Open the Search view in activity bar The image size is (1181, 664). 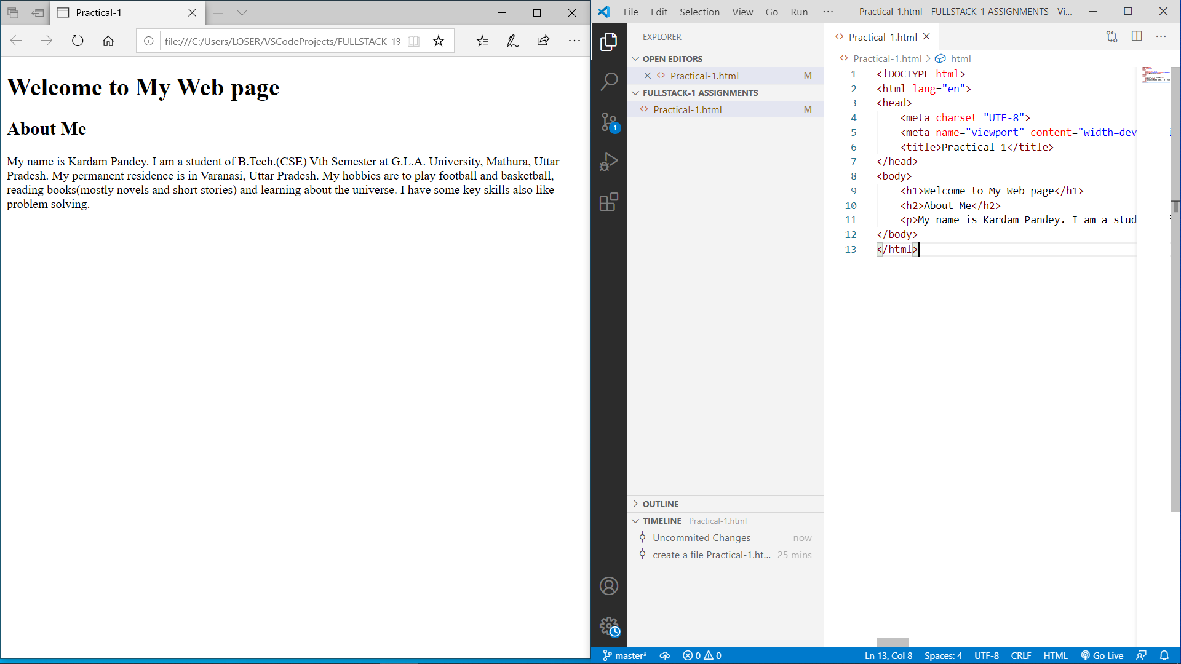(x=609, y=81)
